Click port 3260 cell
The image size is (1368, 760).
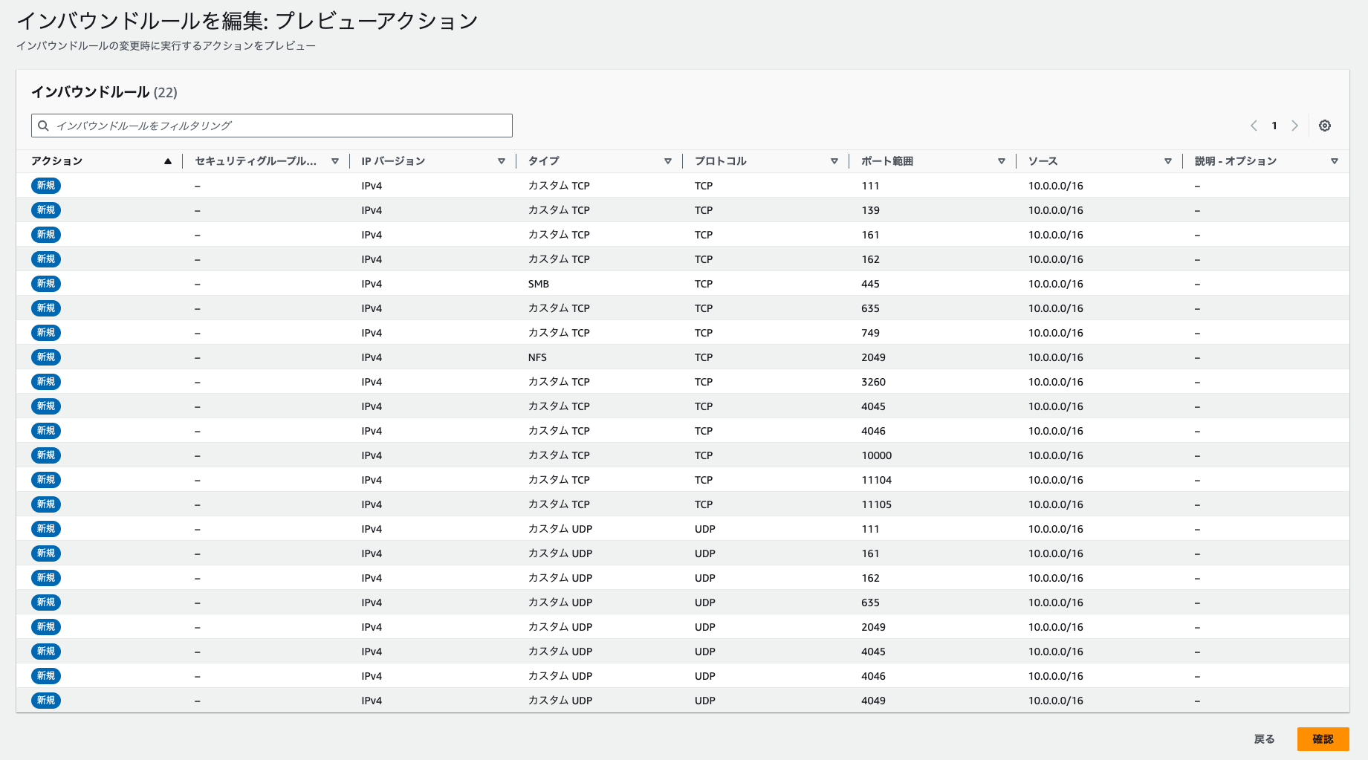(x=874, y=382)
